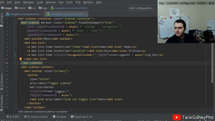
Task: Open the Terminal tool window
Action: (x=59, y=117)
